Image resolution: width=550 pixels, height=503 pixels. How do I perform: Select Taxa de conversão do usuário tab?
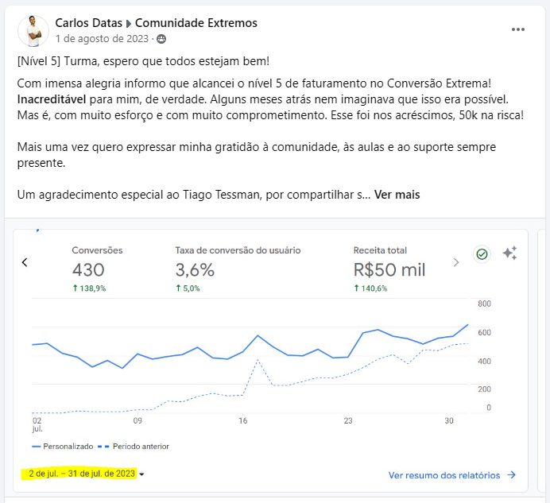[x=238, y=269]
